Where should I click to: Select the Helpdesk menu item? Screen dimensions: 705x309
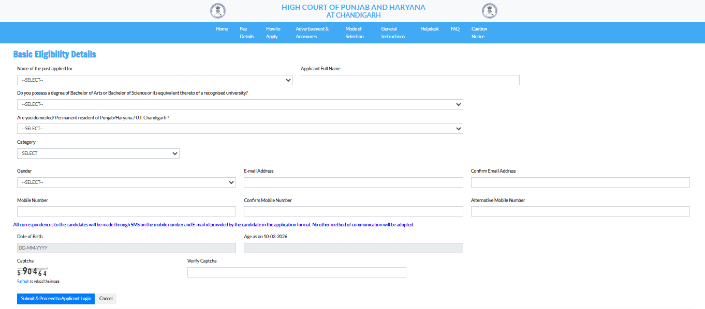click(x=429, y=28)
